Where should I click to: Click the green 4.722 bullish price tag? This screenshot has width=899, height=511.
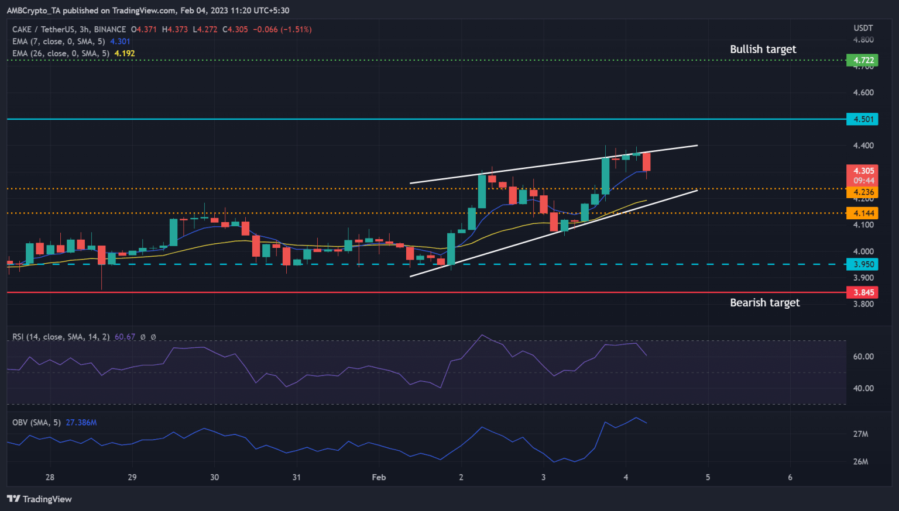coord(862,60)
